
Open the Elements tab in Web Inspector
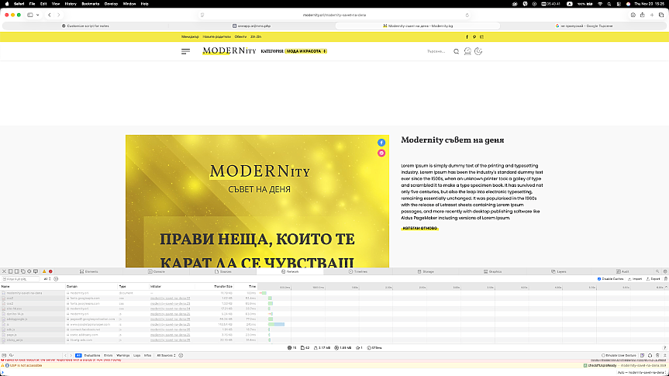point(91,271)
